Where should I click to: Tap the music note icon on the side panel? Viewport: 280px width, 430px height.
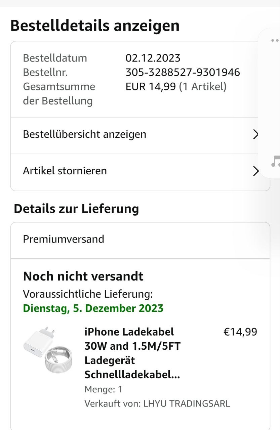276,162
